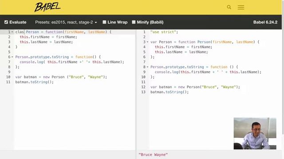Click the "Bruce Wayne" console output
Screen dimensions: 284x159
(x=153, y=155)
